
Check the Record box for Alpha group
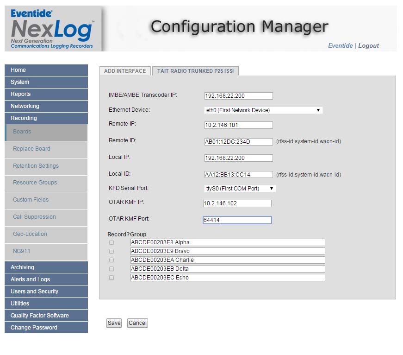pos(112,242)
